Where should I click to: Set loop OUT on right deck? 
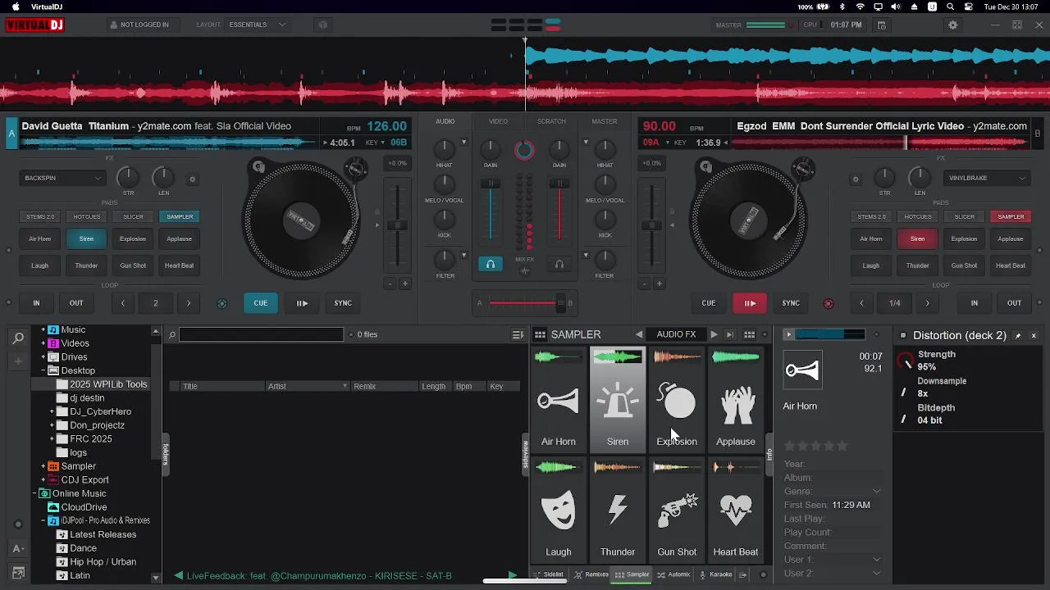click(x=1015, y=303)
